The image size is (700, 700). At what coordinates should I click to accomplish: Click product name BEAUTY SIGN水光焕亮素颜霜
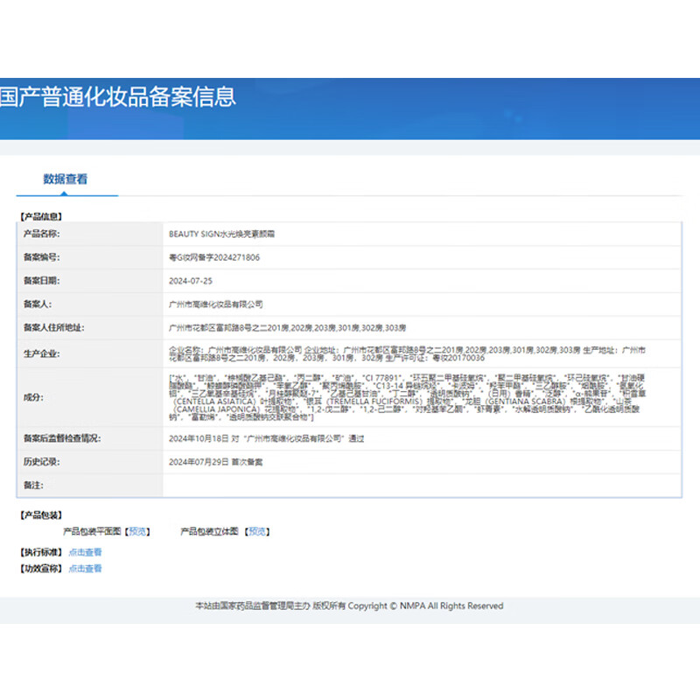221,234
